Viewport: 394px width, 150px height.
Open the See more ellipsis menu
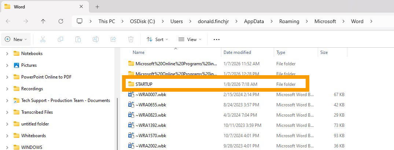tap(217, 39)
